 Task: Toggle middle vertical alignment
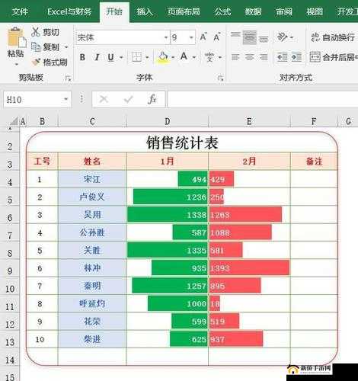click(x=249, y=37)
